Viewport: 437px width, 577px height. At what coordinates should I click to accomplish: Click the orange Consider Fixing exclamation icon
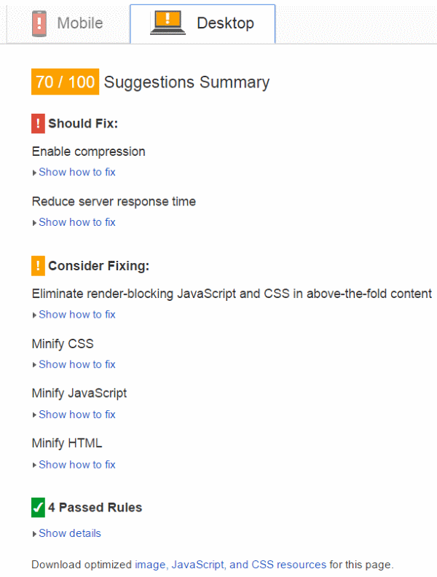39,266
